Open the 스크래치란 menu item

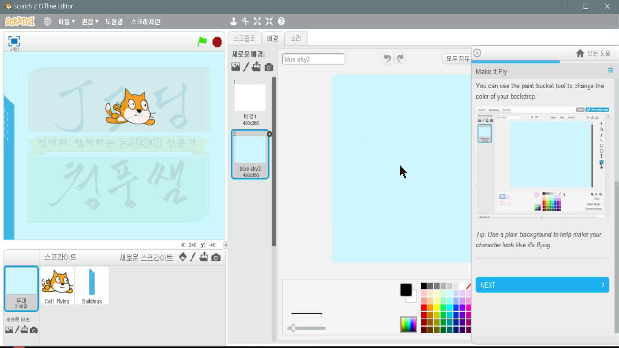[145, 22]
